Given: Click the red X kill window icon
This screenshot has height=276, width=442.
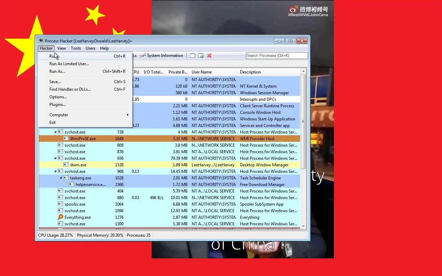Looking at the screenshot, I should click(x=209, y=56).
